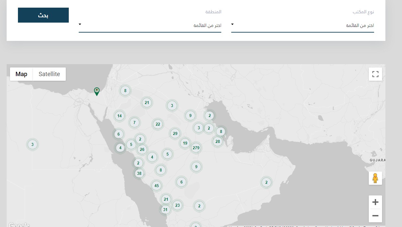
Task: Open the cluster marker labeled 19
Action: (x=185, y=143)
